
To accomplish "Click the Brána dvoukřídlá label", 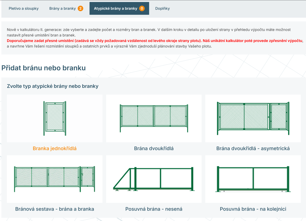I will [x=154, y=149].
